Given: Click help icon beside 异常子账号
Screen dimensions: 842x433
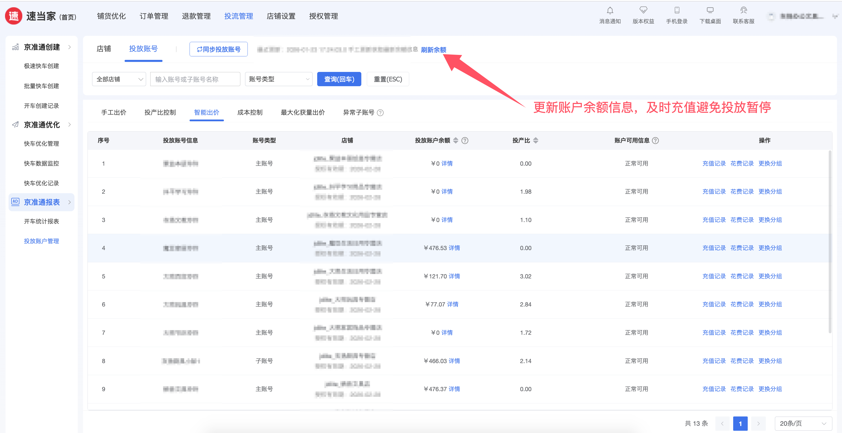Looking at the screenshot, I should click(380, 113).
